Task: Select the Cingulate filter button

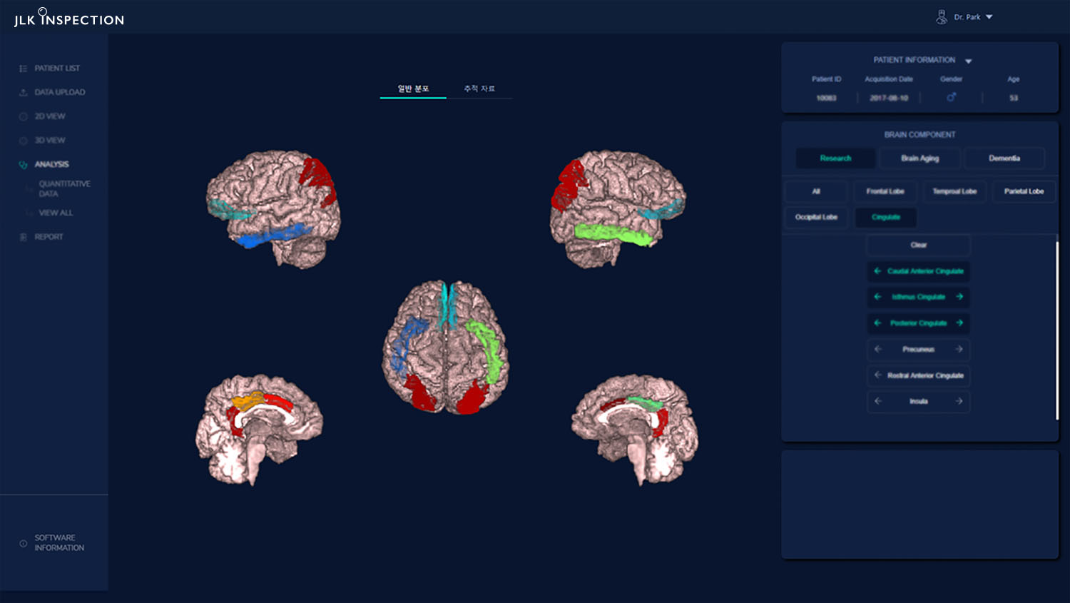Action: point(885,217)
